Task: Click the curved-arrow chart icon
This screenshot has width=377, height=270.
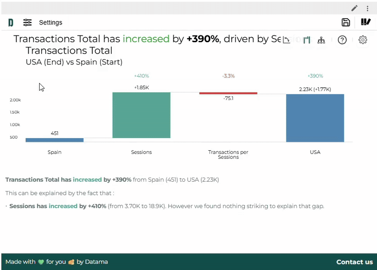Action: click(287, 40)
